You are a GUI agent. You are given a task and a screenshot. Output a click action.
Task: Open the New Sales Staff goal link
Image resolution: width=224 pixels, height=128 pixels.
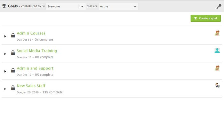tap(31, 86)
